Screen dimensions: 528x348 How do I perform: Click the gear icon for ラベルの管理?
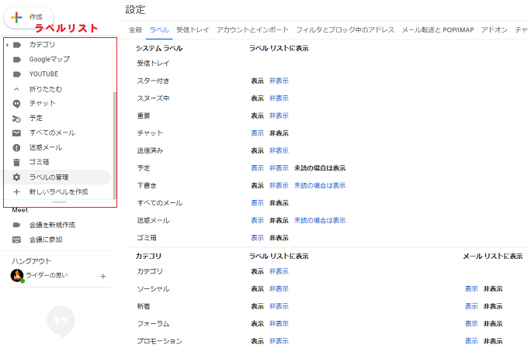(16, 177)
